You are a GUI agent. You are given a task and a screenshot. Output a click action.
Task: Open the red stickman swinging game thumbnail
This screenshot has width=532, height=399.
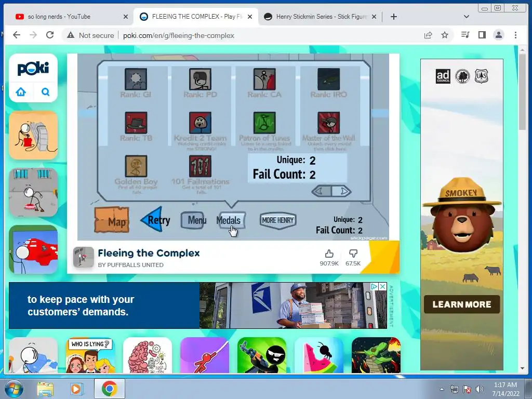pyautogui.click(x=205, y=355)
